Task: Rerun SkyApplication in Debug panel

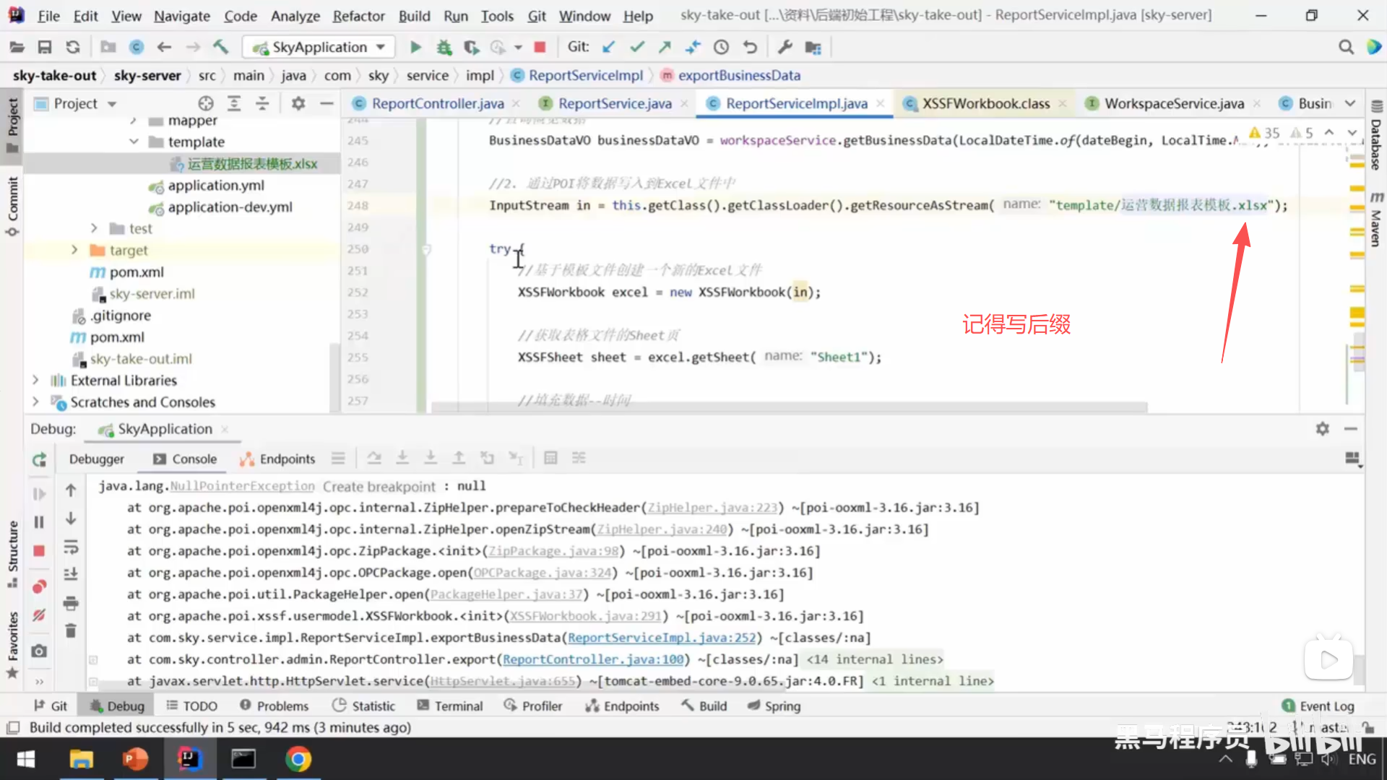Action: click(39, 459)
